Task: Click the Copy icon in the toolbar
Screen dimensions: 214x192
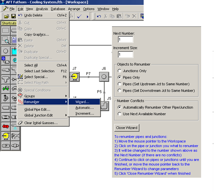Action: pyautogui.click(x=112, y=16)
